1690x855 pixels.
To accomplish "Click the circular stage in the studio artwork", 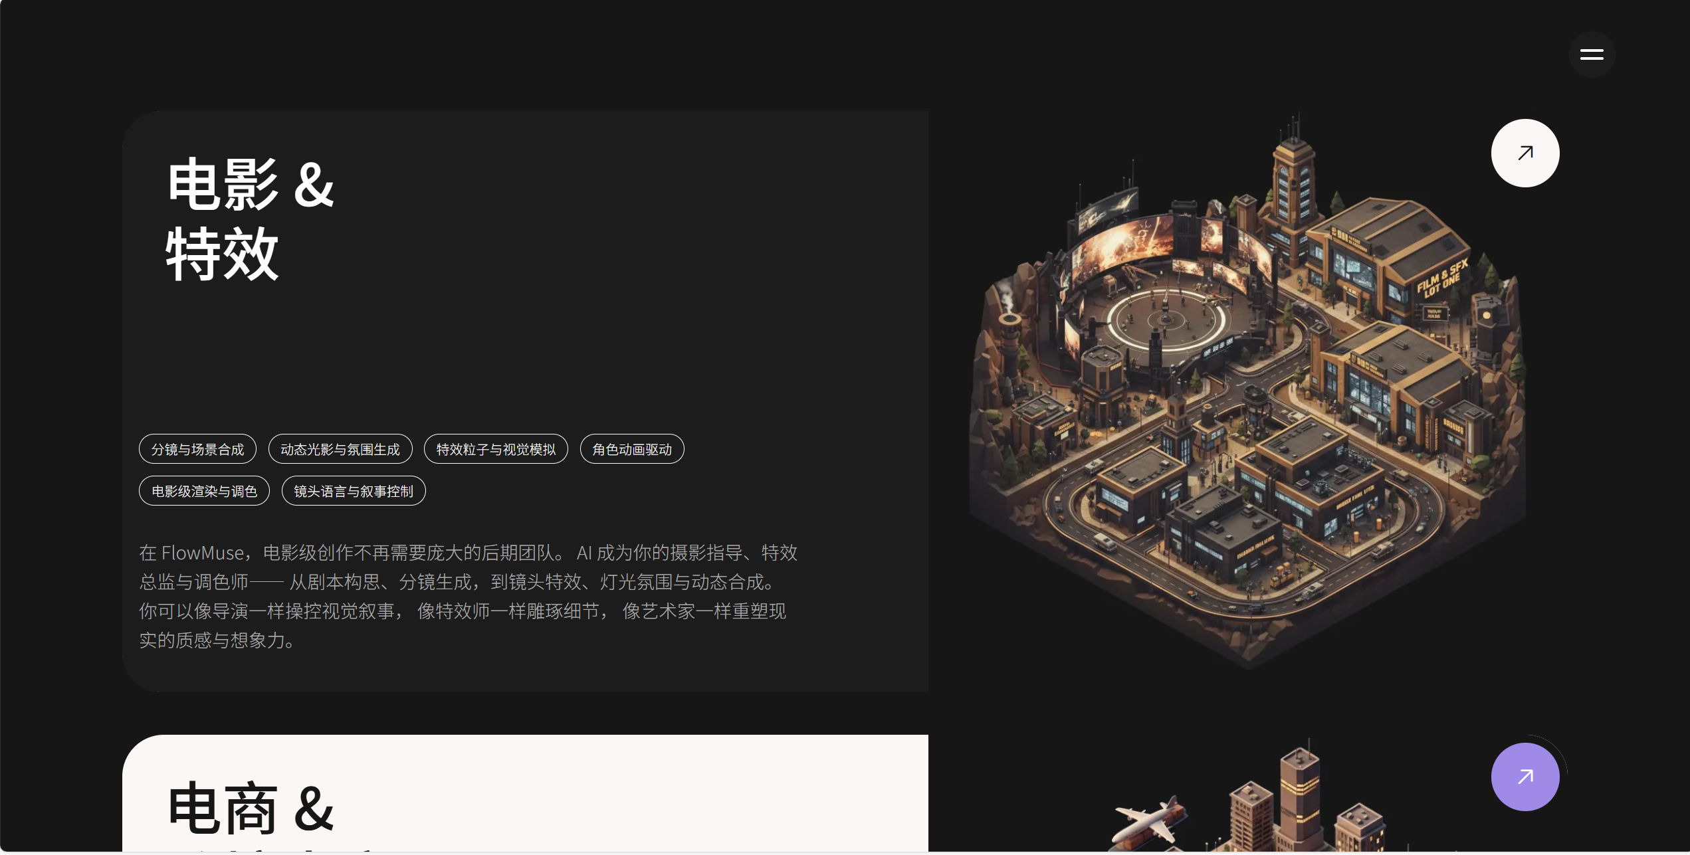I will pyautogui.click(x=1167, y=319).
